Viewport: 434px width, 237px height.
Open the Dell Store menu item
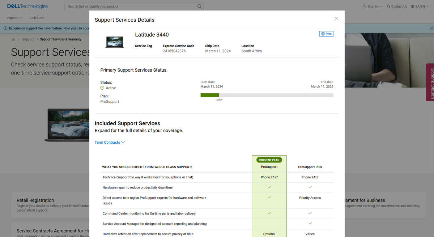click(37, 18)
